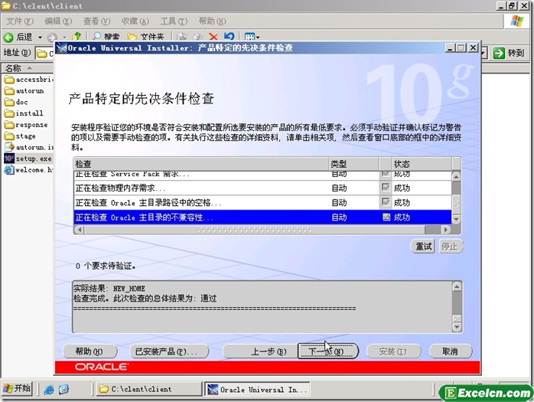
Task: Click 检查 column header in checks table
Action: pyautogui.click(x=201, y=164)
